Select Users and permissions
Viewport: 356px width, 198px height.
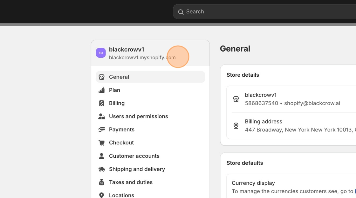pyautogui.click(x=139, y=117)
